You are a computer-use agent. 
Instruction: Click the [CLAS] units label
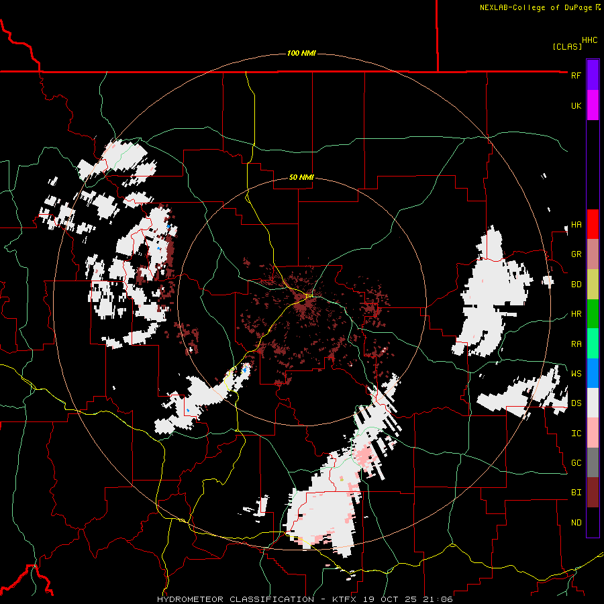(567, 46)
